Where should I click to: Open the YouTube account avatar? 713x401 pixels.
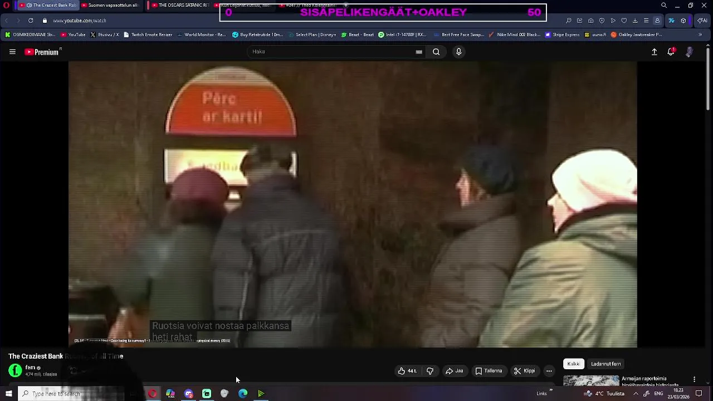point(690,52)
